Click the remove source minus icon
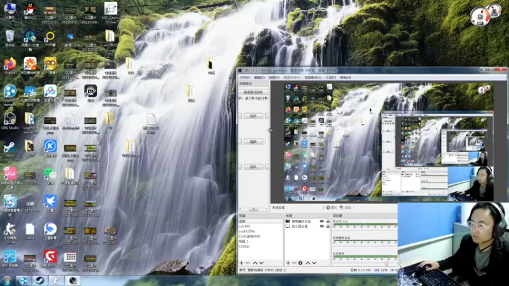 pyautogui.click(x=294, y=262)
